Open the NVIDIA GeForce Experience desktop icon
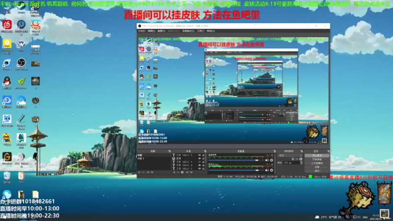393x221 pixels. [x=21, y=83]
